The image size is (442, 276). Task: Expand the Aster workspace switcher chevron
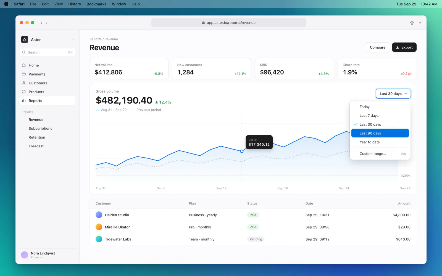[x=73, y=40]
